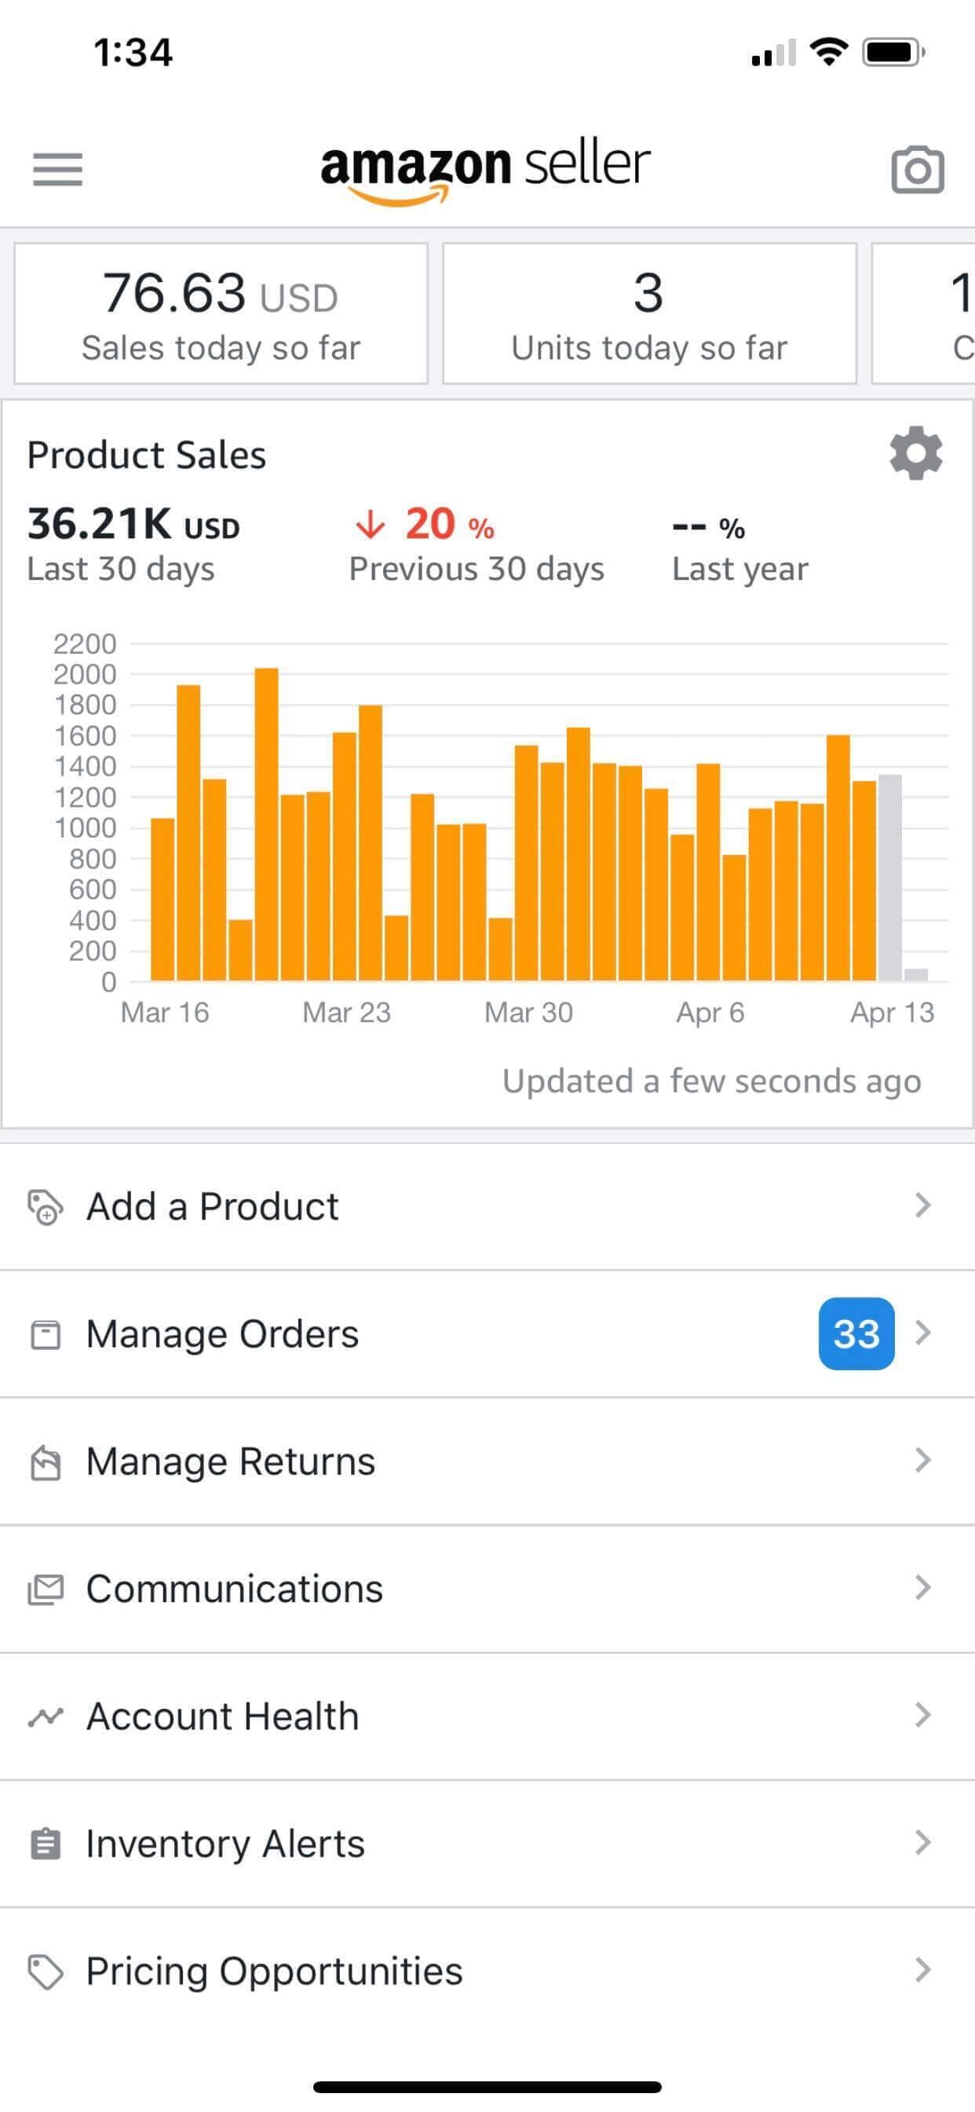This screenshot has width=975, height=2112.
Task: Open the Account Health label
Action: [223, 1716]
